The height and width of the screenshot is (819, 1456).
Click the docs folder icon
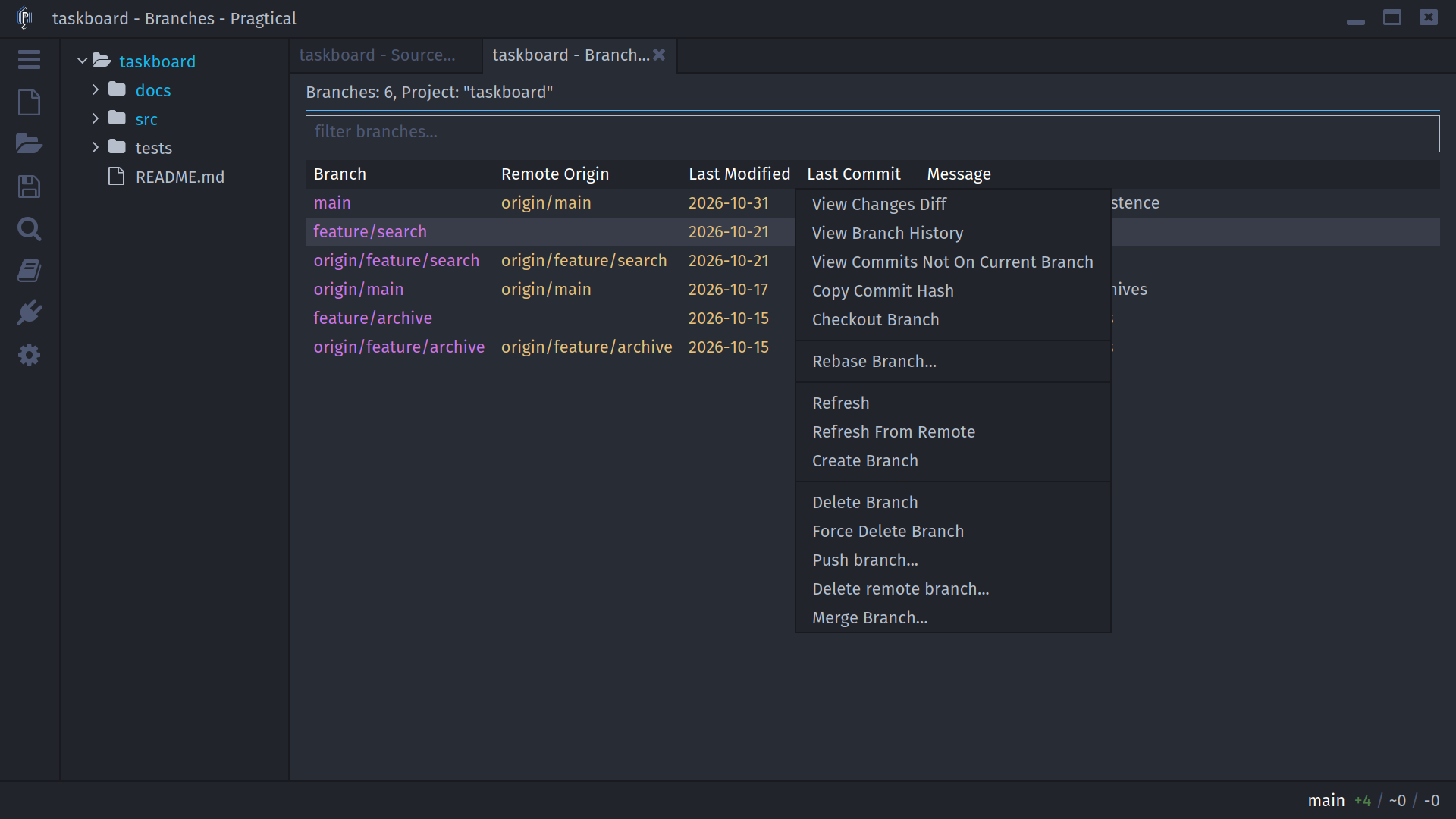pyautogui.click(x=117, y=89)
